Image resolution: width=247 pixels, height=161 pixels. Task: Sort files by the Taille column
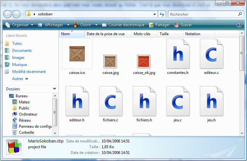click(164, 34)
